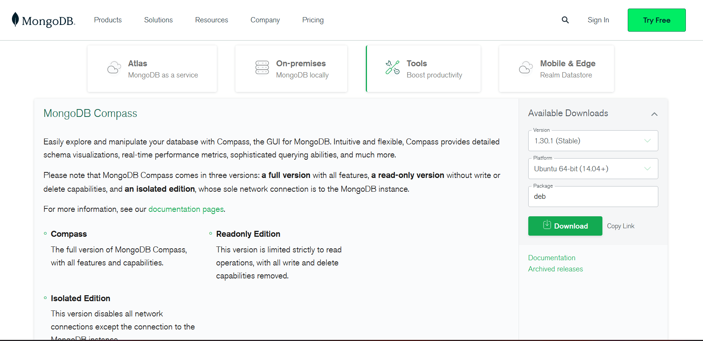This screenshot has width=703, height=341.
Task: Click the green Download button
Action: click(565, 226)
